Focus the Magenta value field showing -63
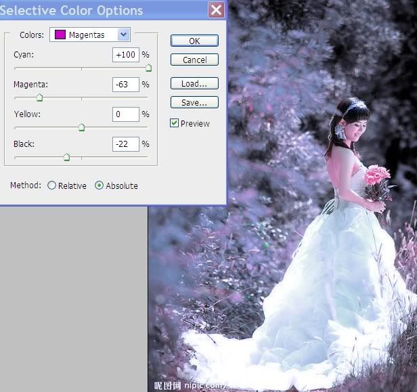 point(126,85)
